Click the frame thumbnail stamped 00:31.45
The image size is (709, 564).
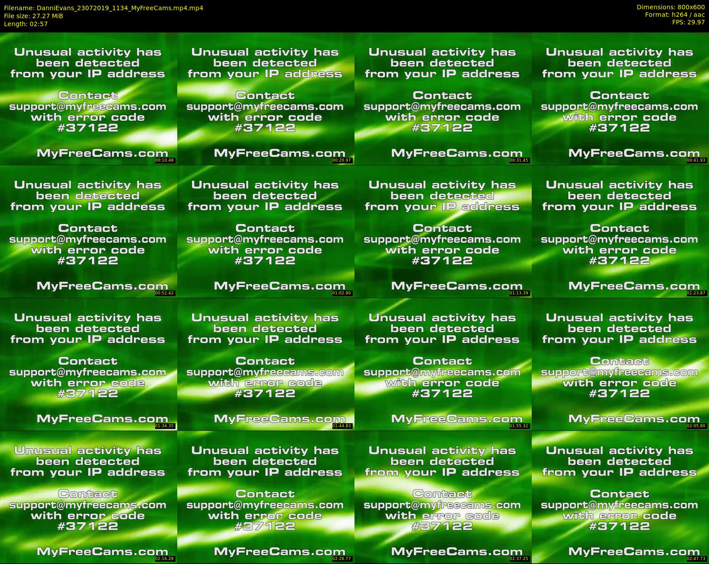point(443,98)
